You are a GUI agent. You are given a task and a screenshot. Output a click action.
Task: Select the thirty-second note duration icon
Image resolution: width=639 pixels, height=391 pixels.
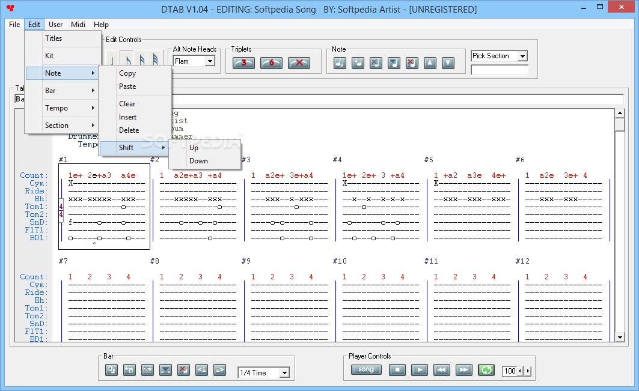coord(155,59)
